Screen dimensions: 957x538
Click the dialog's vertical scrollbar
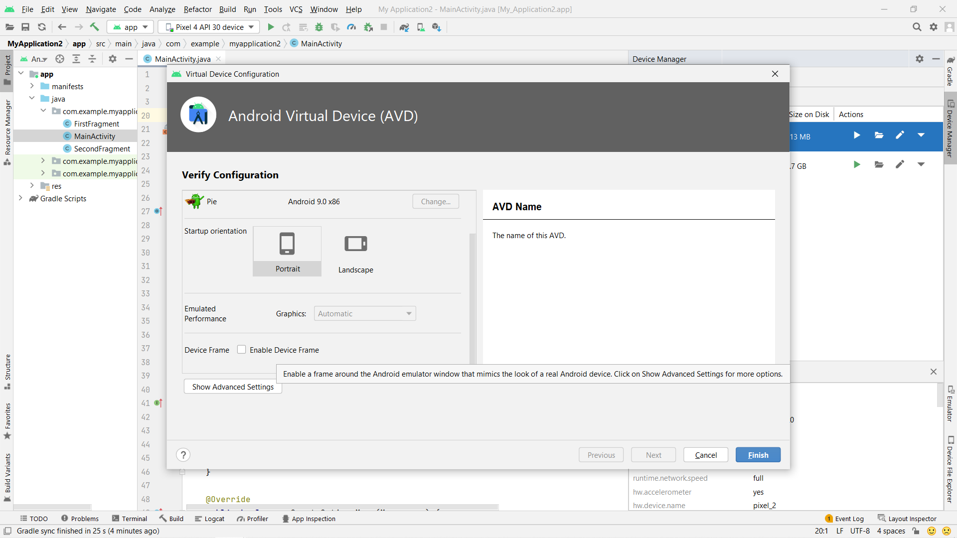[473, 298]
